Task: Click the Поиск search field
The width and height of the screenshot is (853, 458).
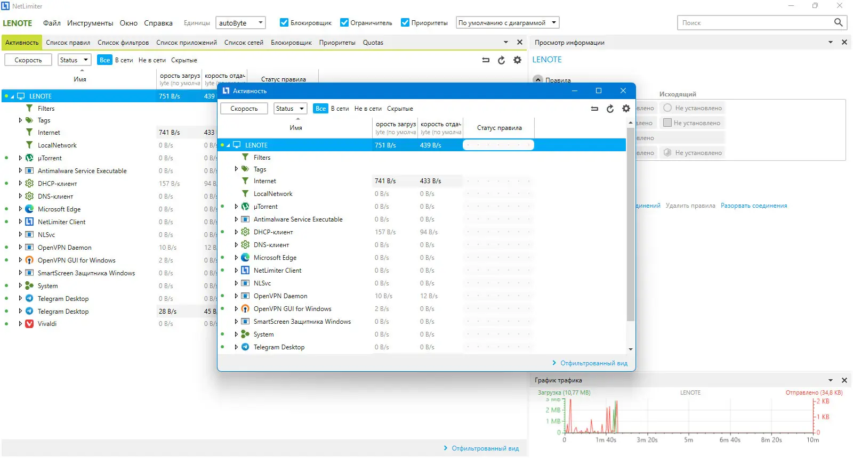Action: (x=756, y=22)
